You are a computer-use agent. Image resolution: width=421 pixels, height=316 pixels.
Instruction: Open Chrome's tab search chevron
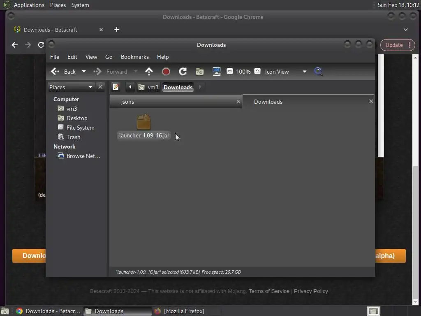[x=406, y=30]
